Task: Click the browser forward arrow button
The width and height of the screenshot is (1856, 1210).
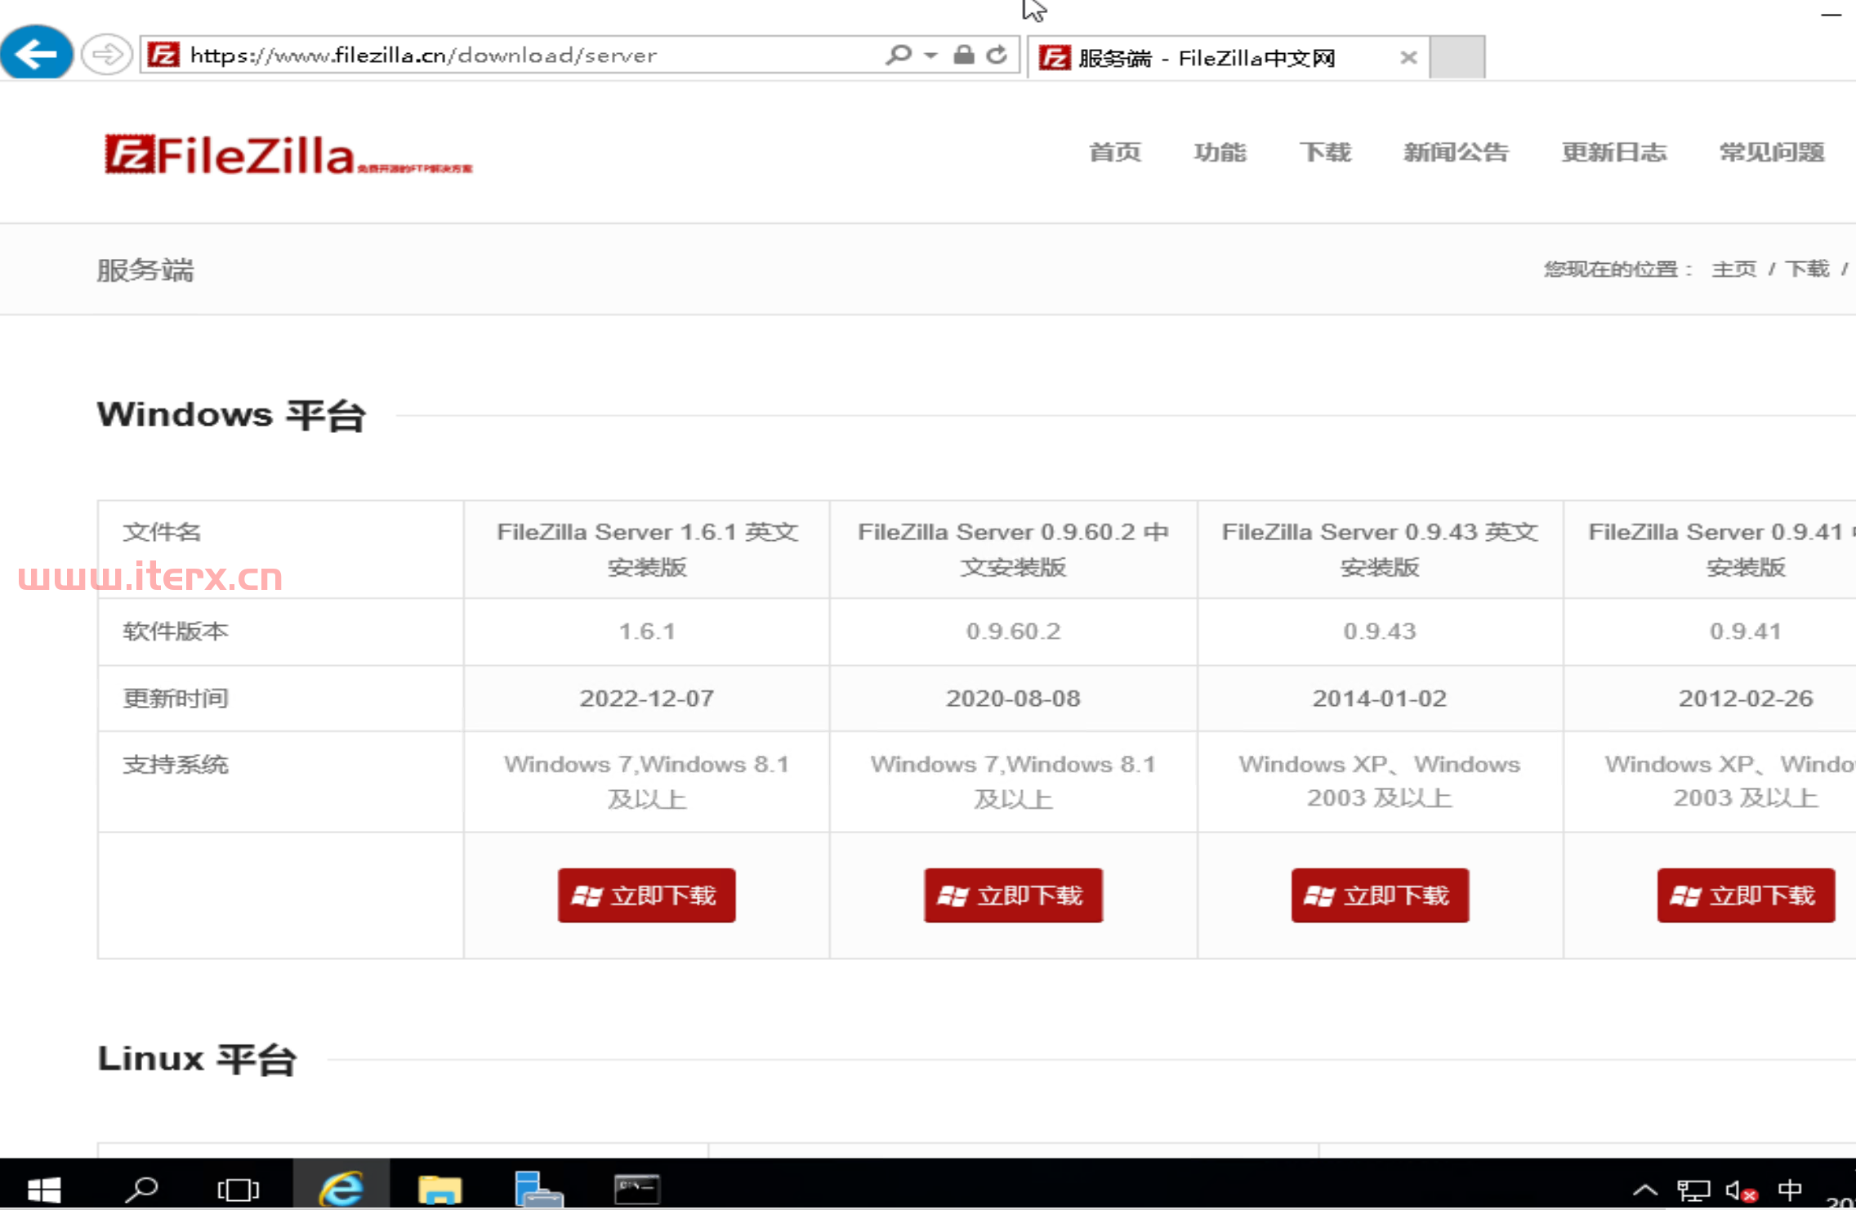Action: 107,55
